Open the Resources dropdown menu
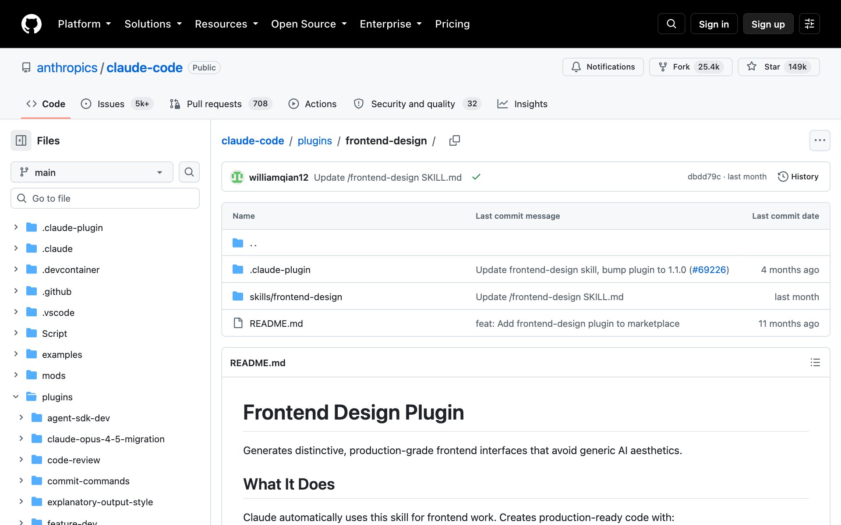This screenshot has height=525, width=841. point(226,24)
